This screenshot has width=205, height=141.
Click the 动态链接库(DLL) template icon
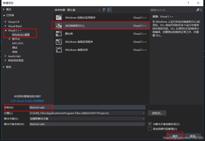pyautogui.click(x=59, y=26)
